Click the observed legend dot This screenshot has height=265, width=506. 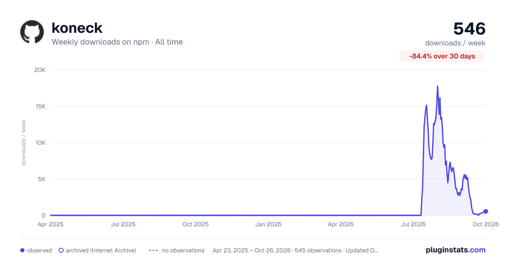[22, 250]
